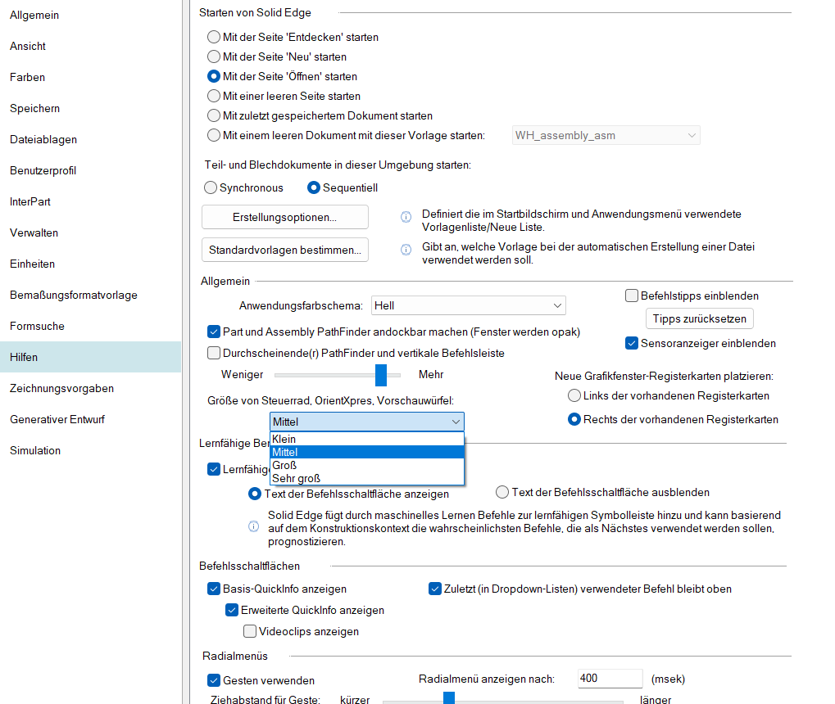Choose Synchronous environment radio button
The image size is (835, 704).
click(211, 187)
